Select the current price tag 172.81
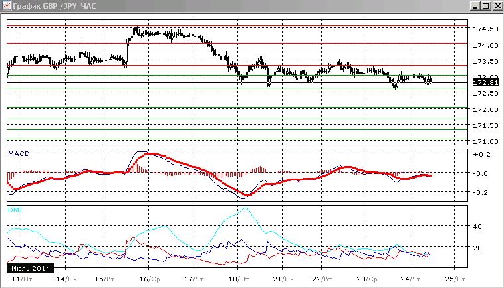Screen dimensions: 504x288 point(485,83)
